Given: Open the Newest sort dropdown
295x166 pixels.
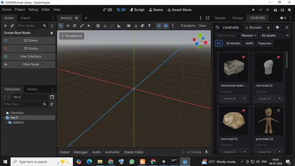Looking at the screenshot, I should pos(249,36).
